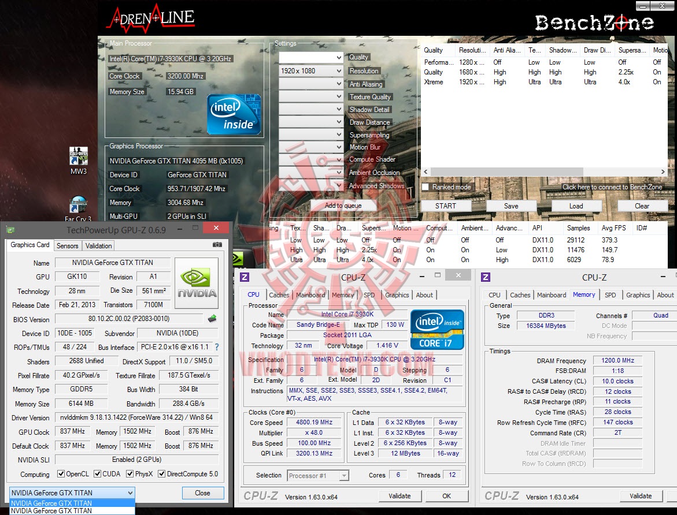Image resolution: width=677 pixels, height=515 pixels.
Task: Click the Avg FPS column header
Action: (613, 227)
